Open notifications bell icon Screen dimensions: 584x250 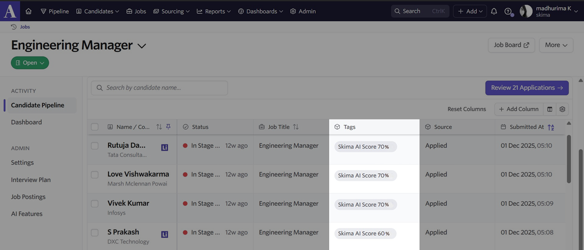click(x=494, y=11)
